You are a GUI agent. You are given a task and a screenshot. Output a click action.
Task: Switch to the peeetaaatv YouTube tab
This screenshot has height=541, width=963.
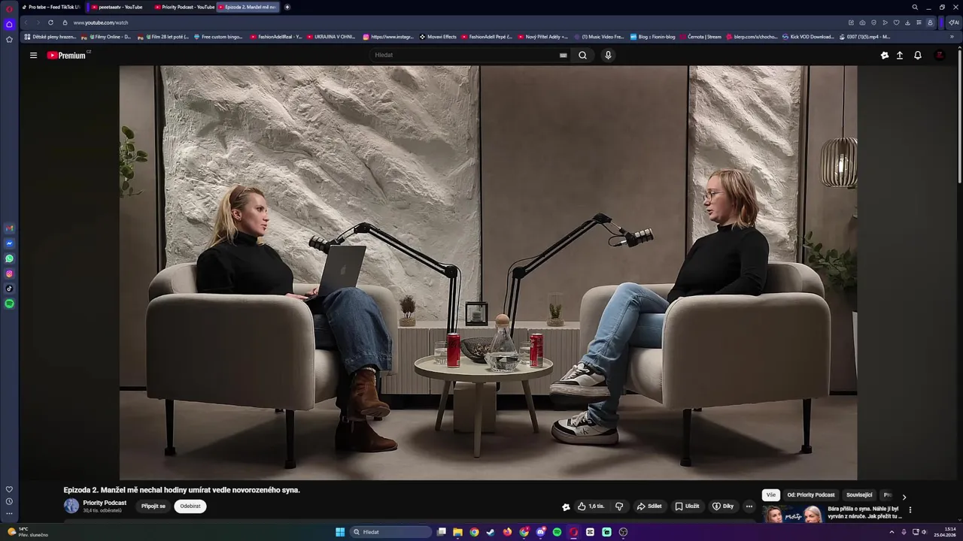[x=118, y=7]
